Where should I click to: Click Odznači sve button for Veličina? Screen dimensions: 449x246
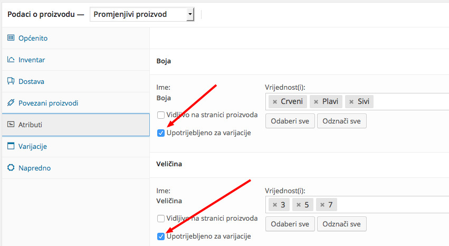click(x=341, y=224)
